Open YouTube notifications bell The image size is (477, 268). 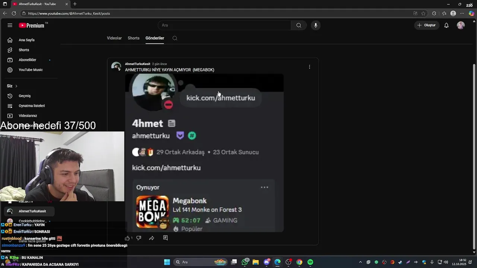[446, 25]
